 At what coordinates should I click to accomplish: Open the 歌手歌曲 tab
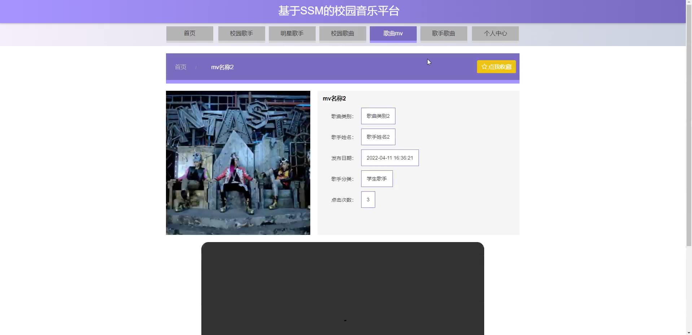click(443, 33)
